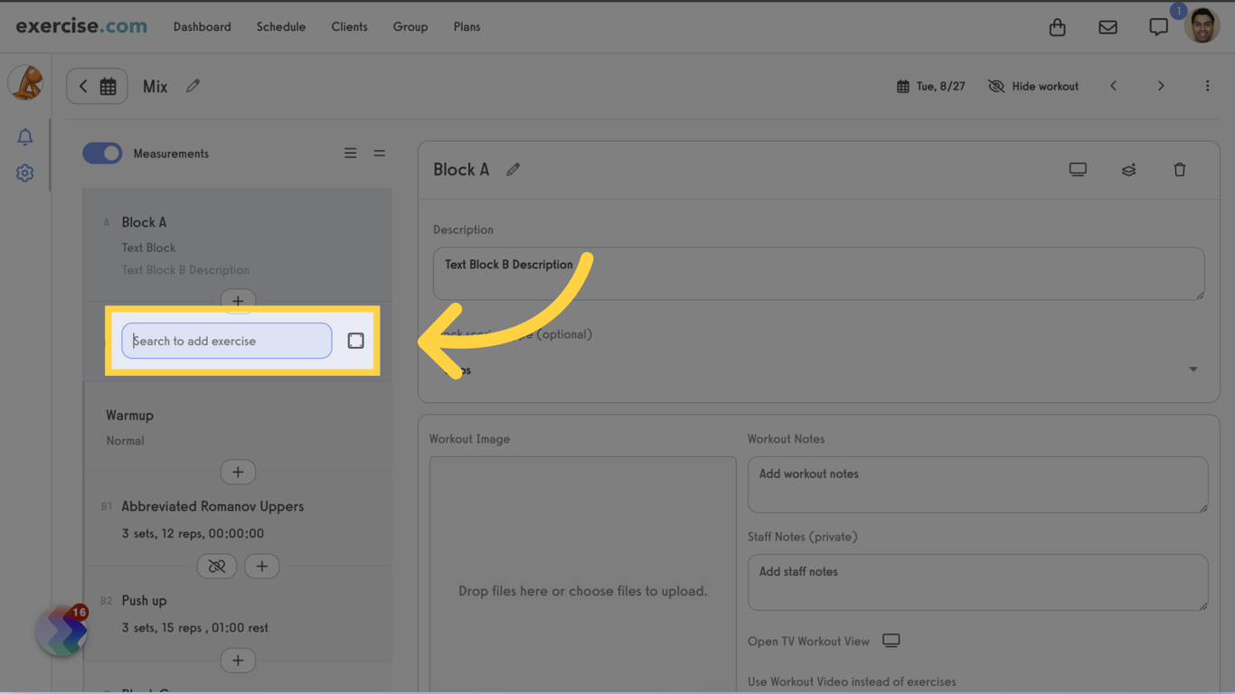Click the stack layers icon in Block A

coord(1128,170)
